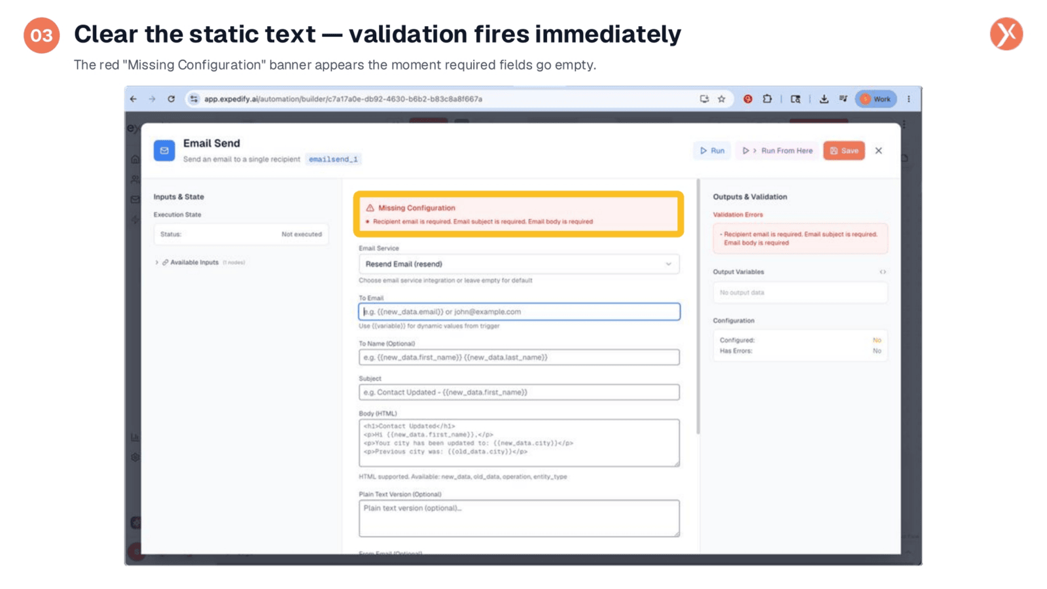
Task: Toggle Output Variables code view icon
Action: (x=883, y=272)
